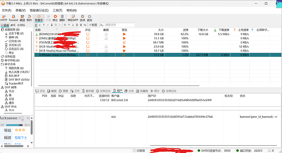The height and width of the screenshot is (153, 282).
Task: Click the HTTP download toolbar icon
Action: click(x=4, y=18)
